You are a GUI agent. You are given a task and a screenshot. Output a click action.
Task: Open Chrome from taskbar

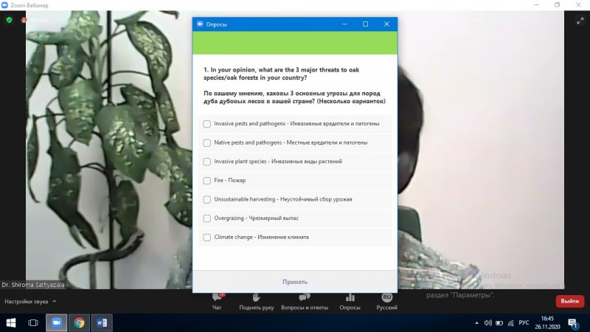(x=79, y=322)
